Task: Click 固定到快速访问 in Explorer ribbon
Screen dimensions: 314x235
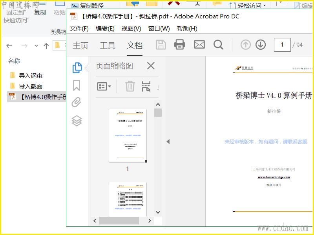Action: click(16, 16)
